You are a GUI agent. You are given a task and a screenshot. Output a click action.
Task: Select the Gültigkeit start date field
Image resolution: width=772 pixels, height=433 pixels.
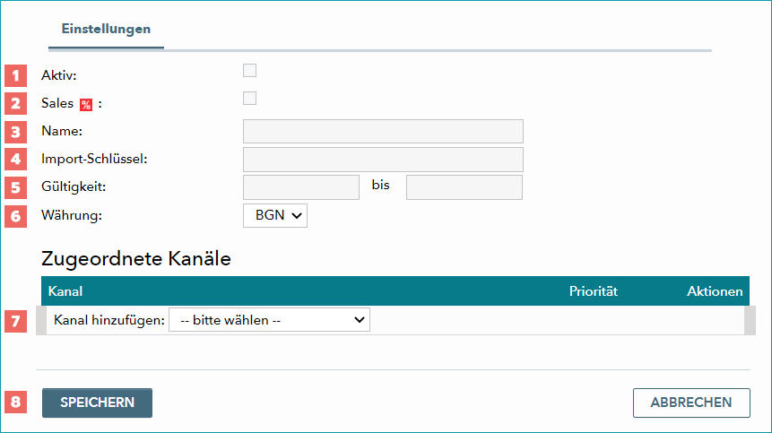pos(301,187)
